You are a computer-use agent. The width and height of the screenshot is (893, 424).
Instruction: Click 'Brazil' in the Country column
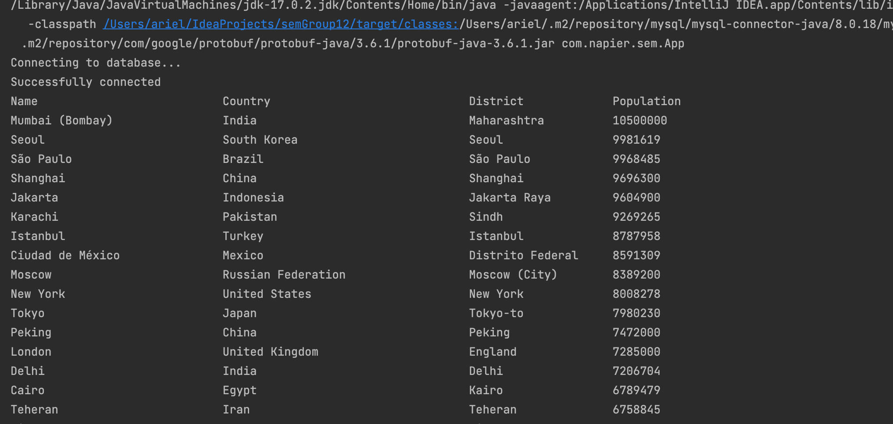click(x=243, y=159)
